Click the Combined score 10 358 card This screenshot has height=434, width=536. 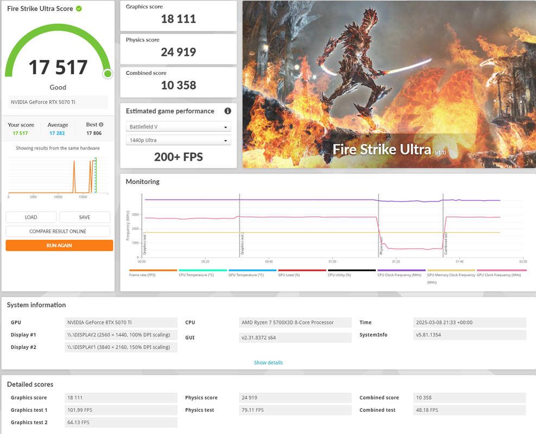point(179,82)
